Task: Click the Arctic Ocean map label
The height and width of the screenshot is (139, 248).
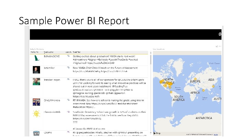Action: click(x=214, y=63)
